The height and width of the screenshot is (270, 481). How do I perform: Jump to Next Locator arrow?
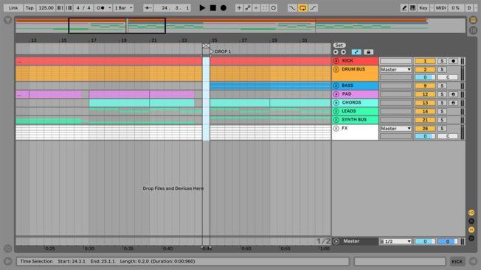tap(343, 52)
